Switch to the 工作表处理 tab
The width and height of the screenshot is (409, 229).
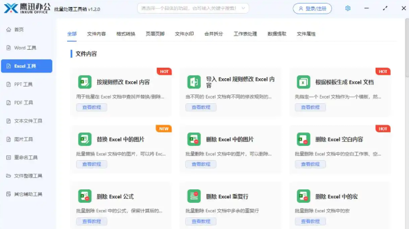click(245, 34)
